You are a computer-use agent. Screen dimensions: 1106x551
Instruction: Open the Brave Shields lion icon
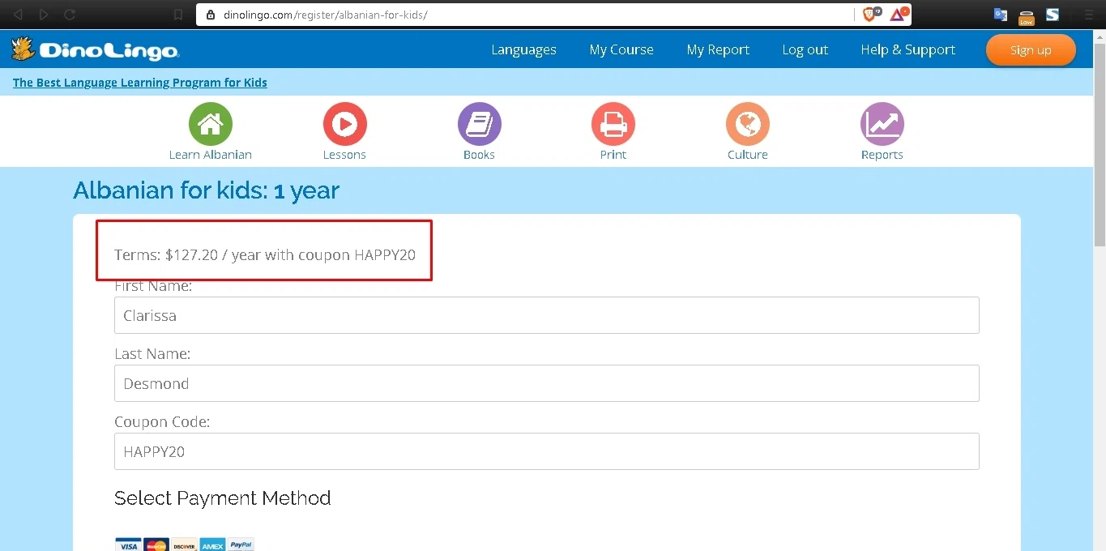point(871,14)
